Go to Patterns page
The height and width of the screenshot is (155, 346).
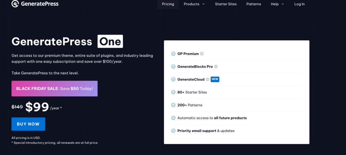(x=254, y=4)
